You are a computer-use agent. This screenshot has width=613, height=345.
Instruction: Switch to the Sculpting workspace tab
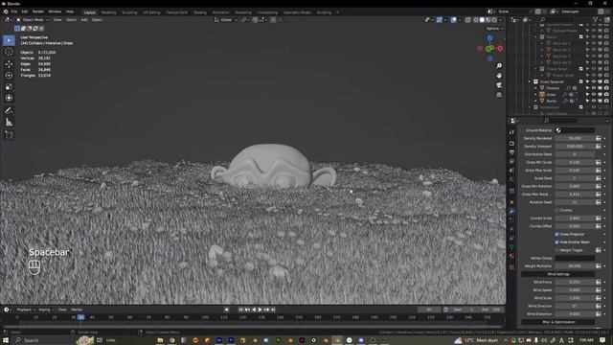129,12
